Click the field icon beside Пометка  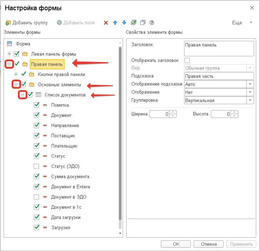[45, 105]
